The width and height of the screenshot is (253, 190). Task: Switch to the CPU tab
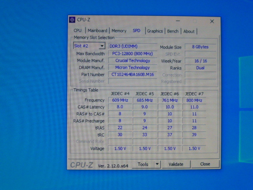77,30
